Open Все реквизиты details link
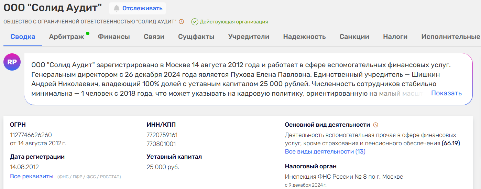 coord(32,176)
